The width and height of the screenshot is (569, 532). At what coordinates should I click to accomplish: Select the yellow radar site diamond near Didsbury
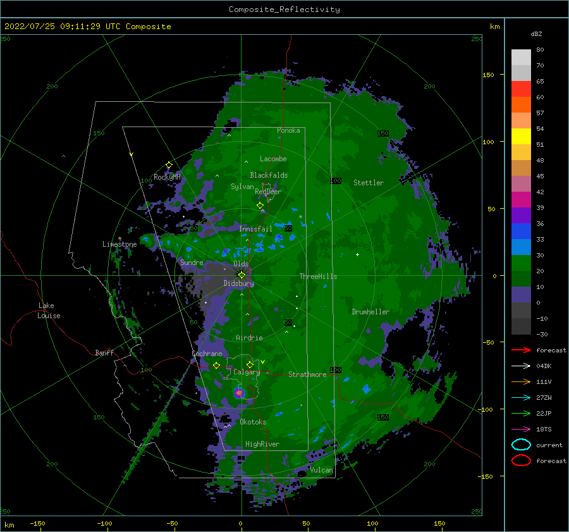pyautogui.click(x=242, y=275)
